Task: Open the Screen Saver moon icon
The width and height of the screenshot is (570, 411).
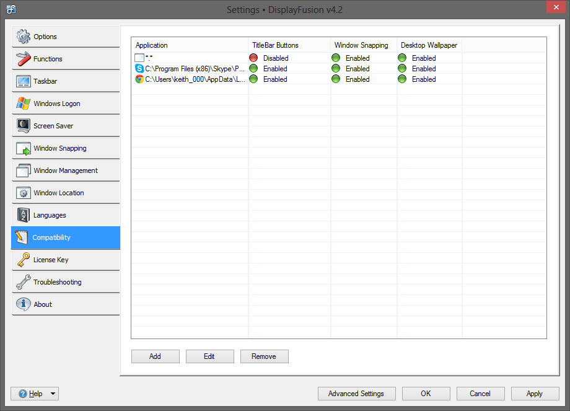Action: (24, 126)
